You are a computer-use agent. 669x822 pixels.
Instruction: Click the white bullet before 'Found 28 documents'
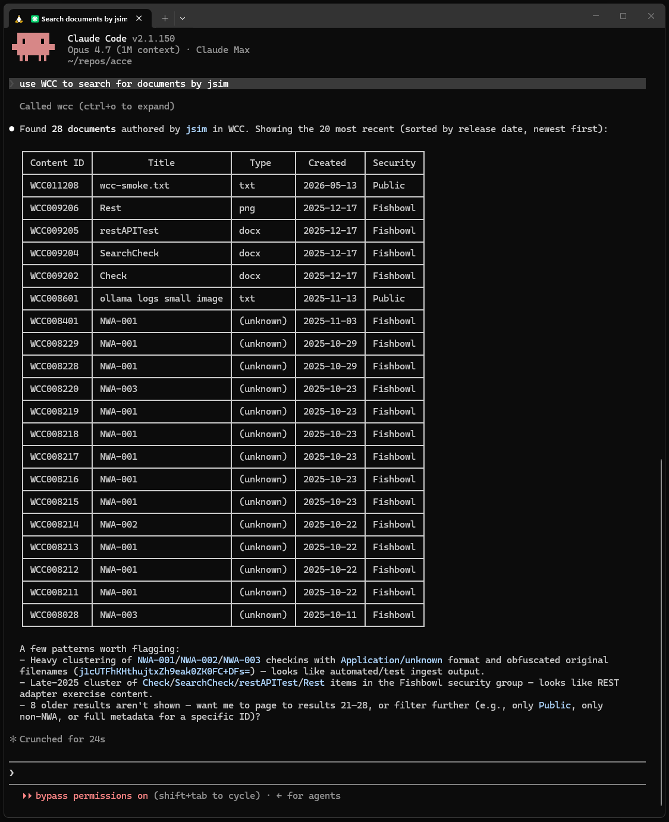(x=12, y=129)
